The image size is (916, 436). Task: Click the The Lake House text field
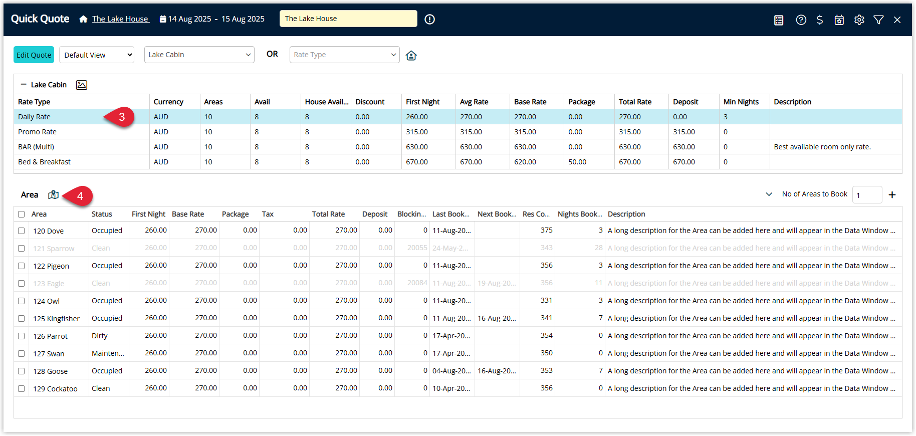348,19
